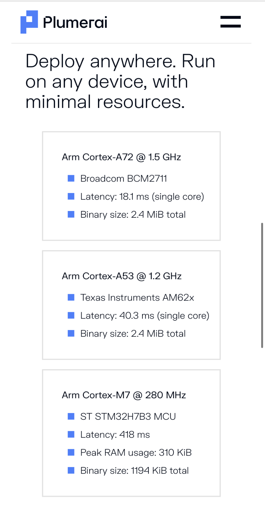Click the ST STM32H7B3 MCU text
This screenshot has height=510, width=265.
point(128,416)
